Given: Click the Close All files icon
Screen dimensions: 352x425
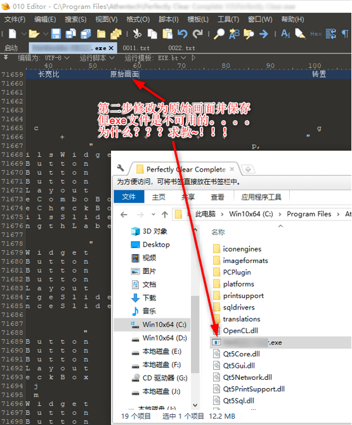Looking at the screenshot, I should [x=116, y=34].
